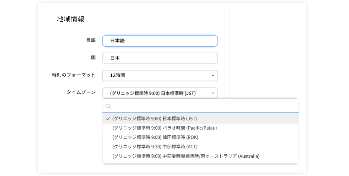
Task: Click the タイムゾーン dropdown arrow
Action: click(x=213, y=93)
